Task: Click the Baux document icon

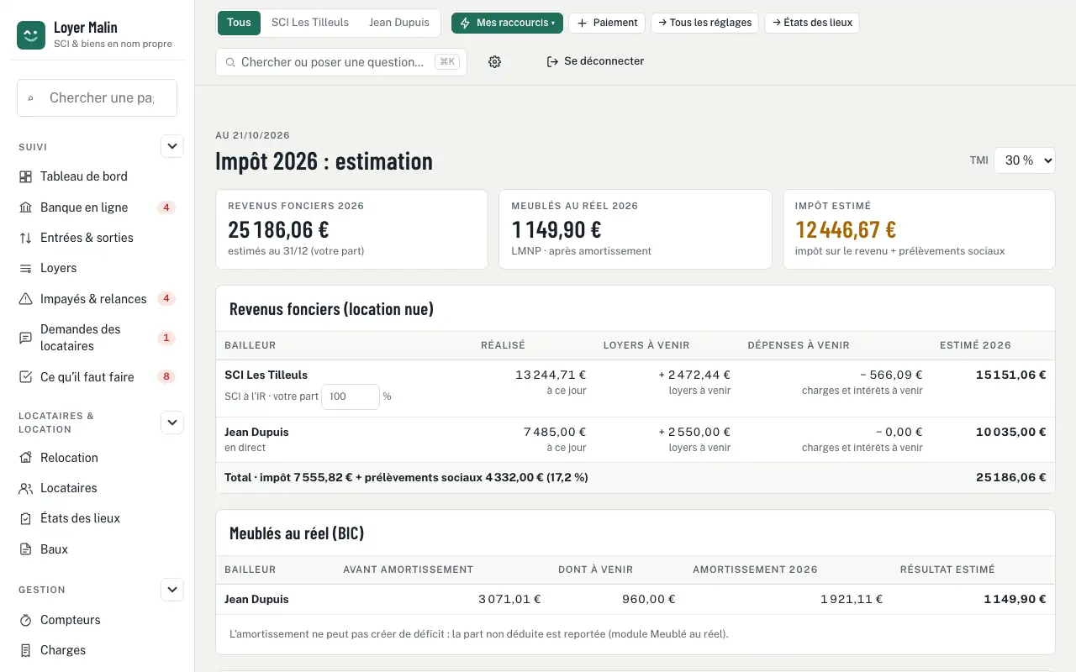Action: [x=25, y=549]
